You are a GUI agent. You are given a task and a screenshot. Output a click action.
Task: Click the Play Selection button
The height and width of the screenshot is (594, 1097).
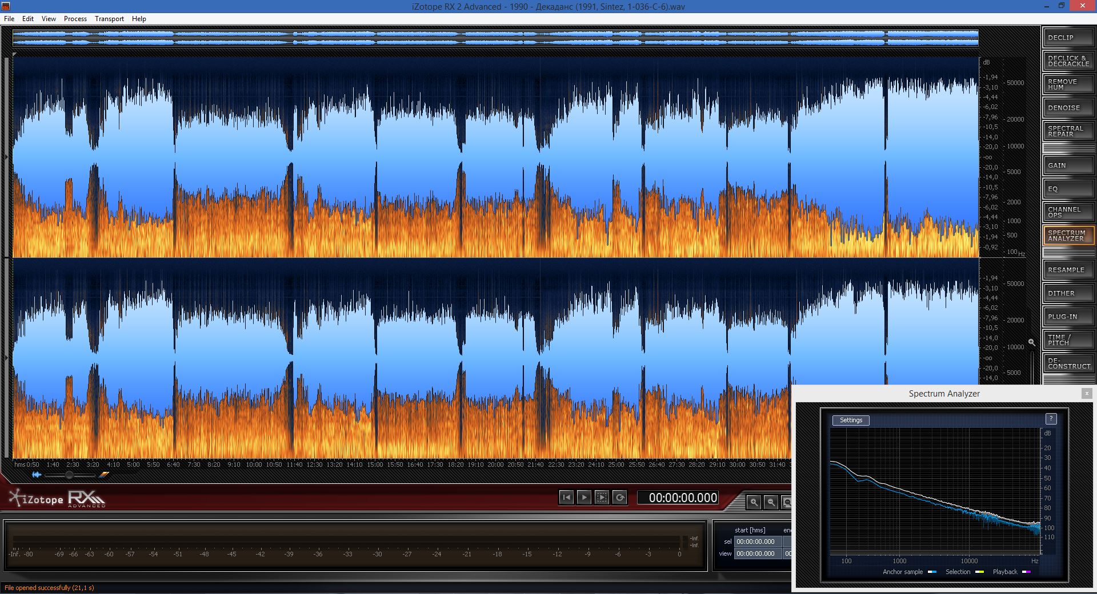(602, 498)
